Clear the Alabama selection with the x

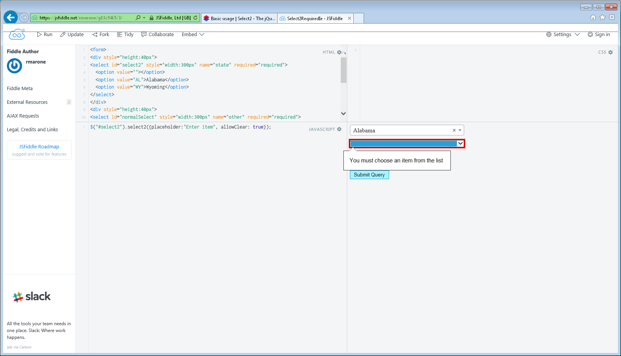(x=454, y=130)
